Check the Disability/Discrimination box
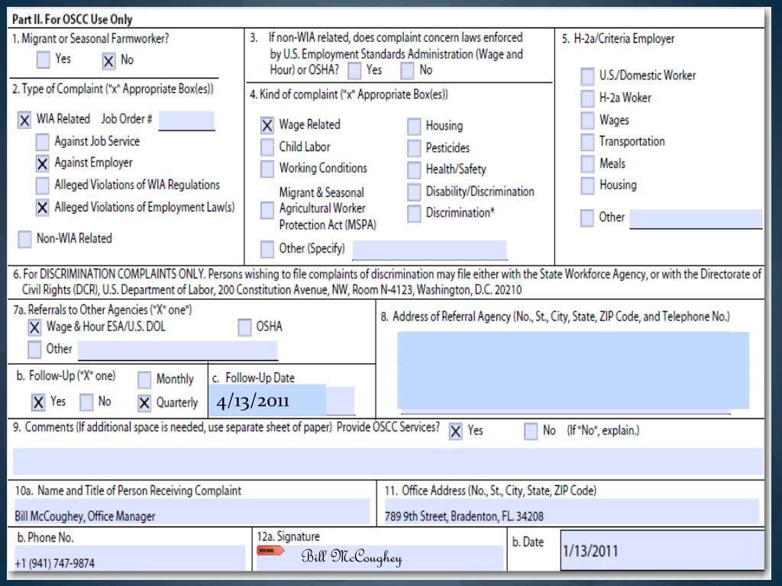782x586 pixels. click(x=414, y=192)
